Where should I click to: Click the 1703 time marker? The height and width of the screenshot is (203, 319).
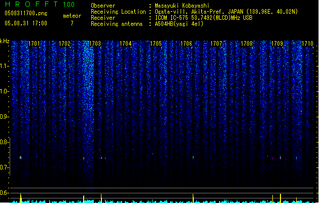95,43
